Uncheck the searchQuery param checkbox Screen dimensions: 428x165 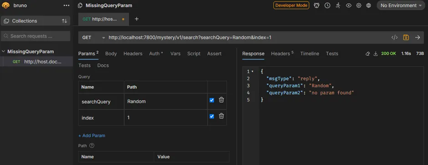[212, 100]
